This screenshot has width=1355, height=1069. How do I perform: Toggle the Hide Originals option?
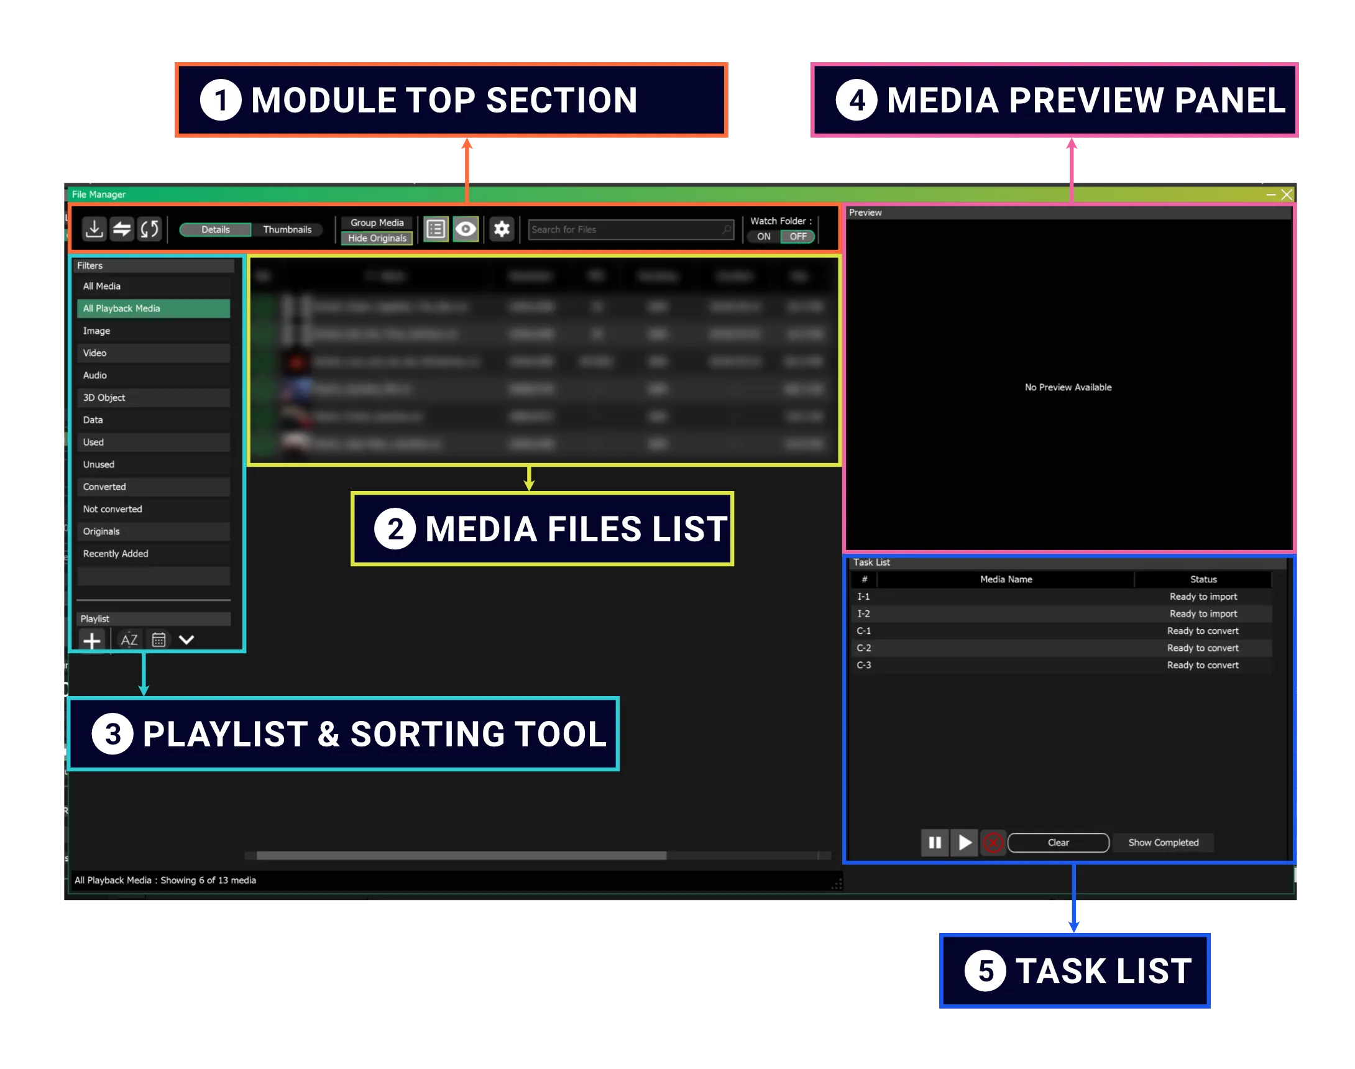click(x=377, y=239)
